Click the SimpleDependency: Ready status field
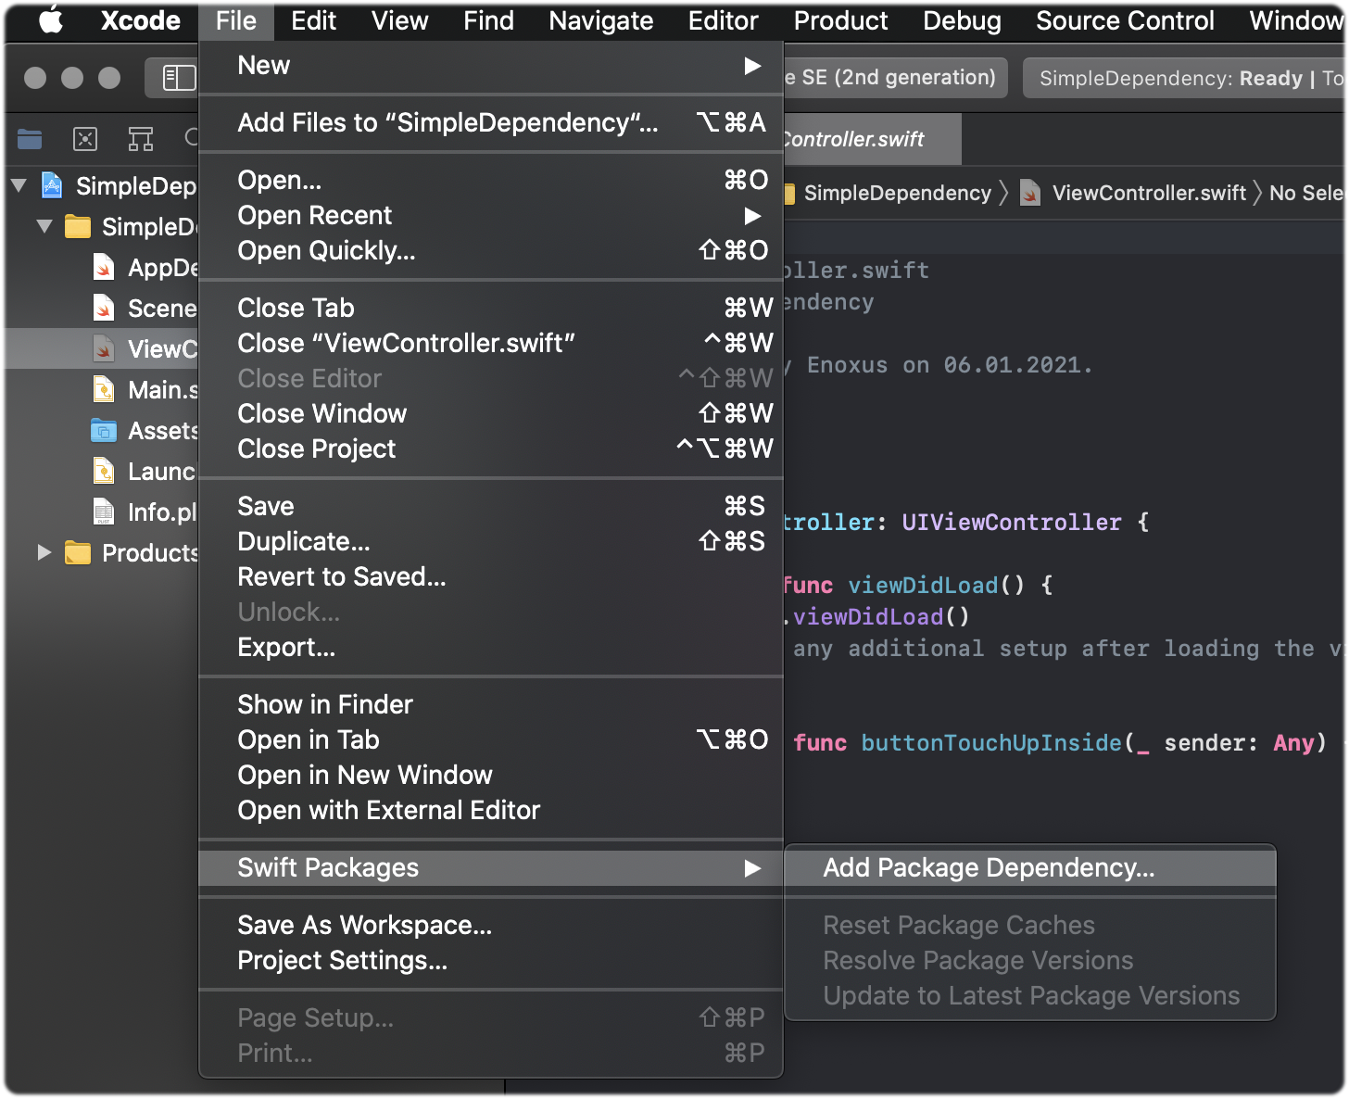Viewport: 1349px width, 1099px height. 1184,78
